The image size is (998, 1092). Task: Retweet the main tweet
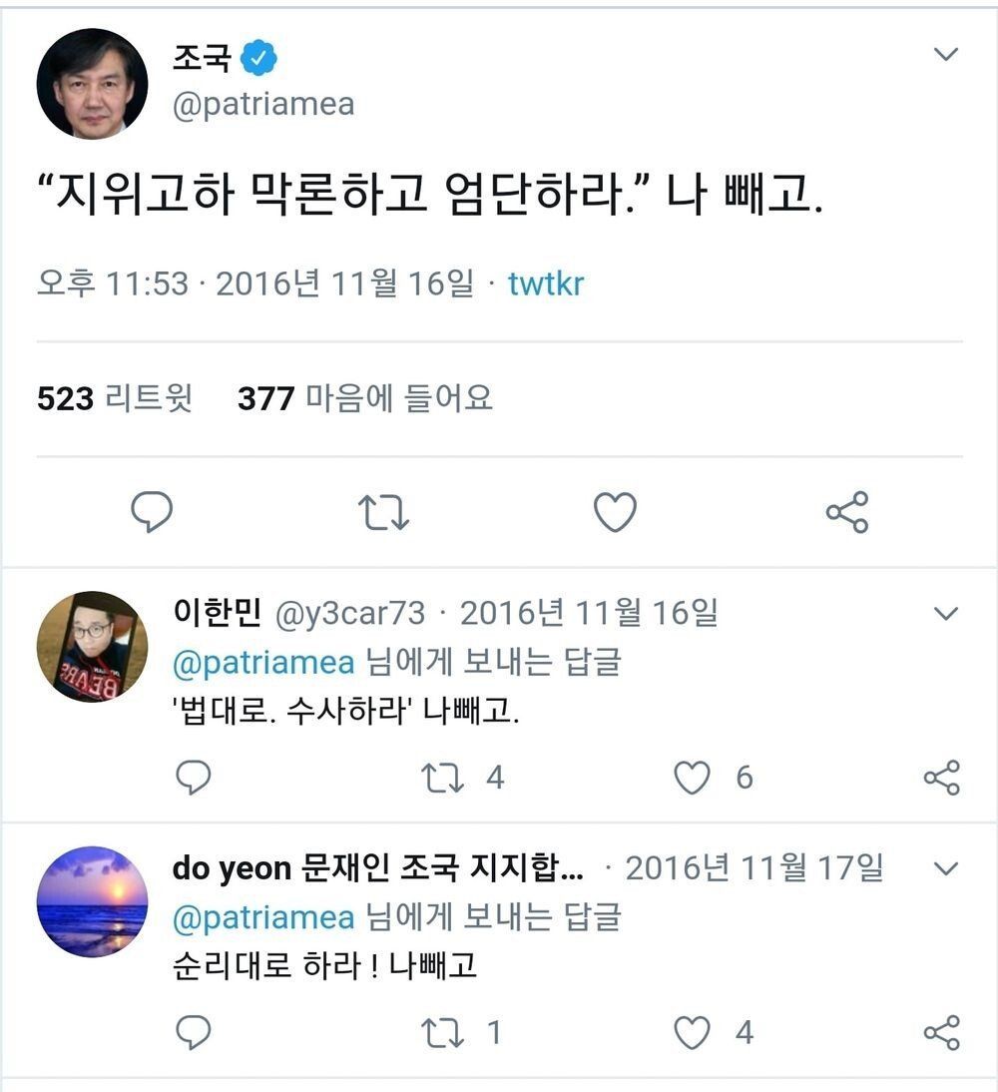point(383,512)
